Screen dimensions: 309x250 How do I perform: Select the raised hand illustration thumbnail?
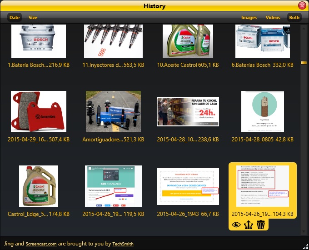point(263,112)
